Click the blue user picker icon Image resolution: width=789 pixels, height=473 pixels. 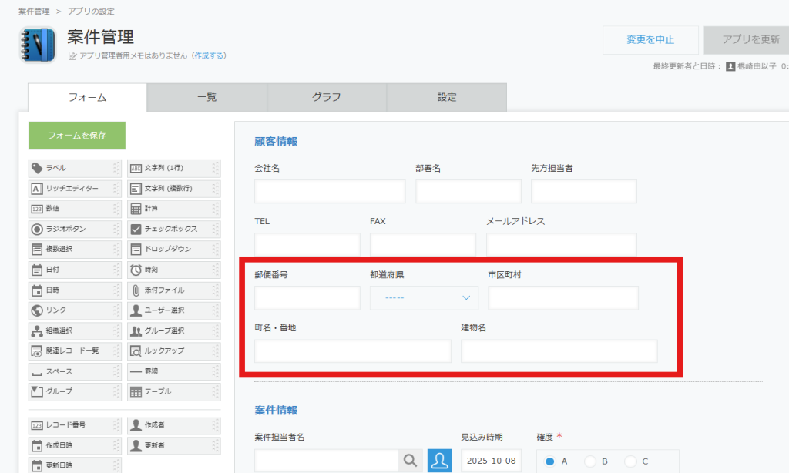(439, 461)
